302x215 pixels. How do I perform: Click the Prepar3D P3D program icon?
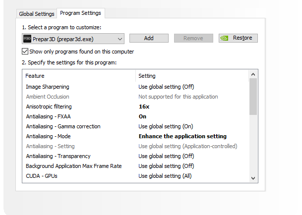[x=27, y=39]
